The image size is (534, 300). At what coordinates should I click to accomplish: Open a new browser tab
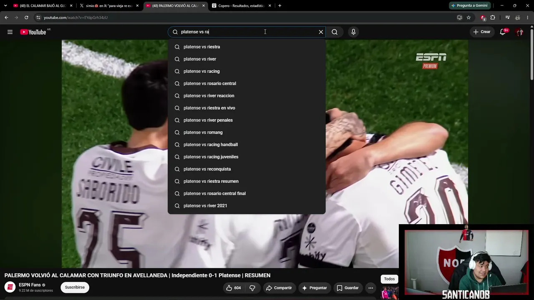pos(280,6)
